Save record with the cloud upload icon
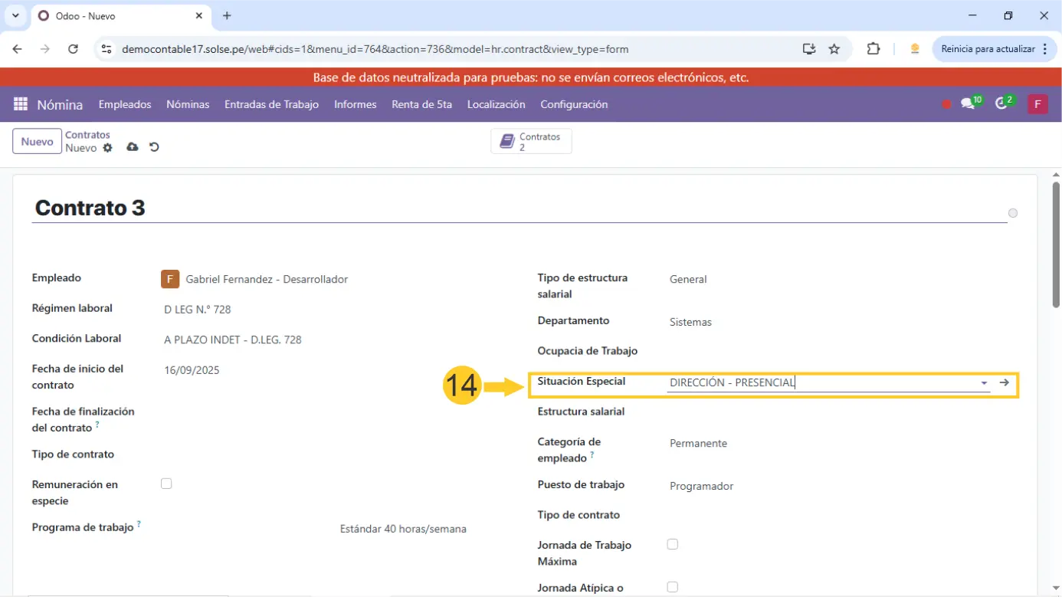 (x=133, y=147)
